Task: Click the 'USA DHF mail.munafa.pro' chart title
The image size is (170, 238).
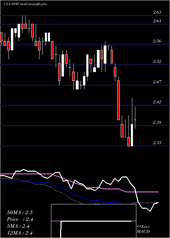Action: click(25, 4)
